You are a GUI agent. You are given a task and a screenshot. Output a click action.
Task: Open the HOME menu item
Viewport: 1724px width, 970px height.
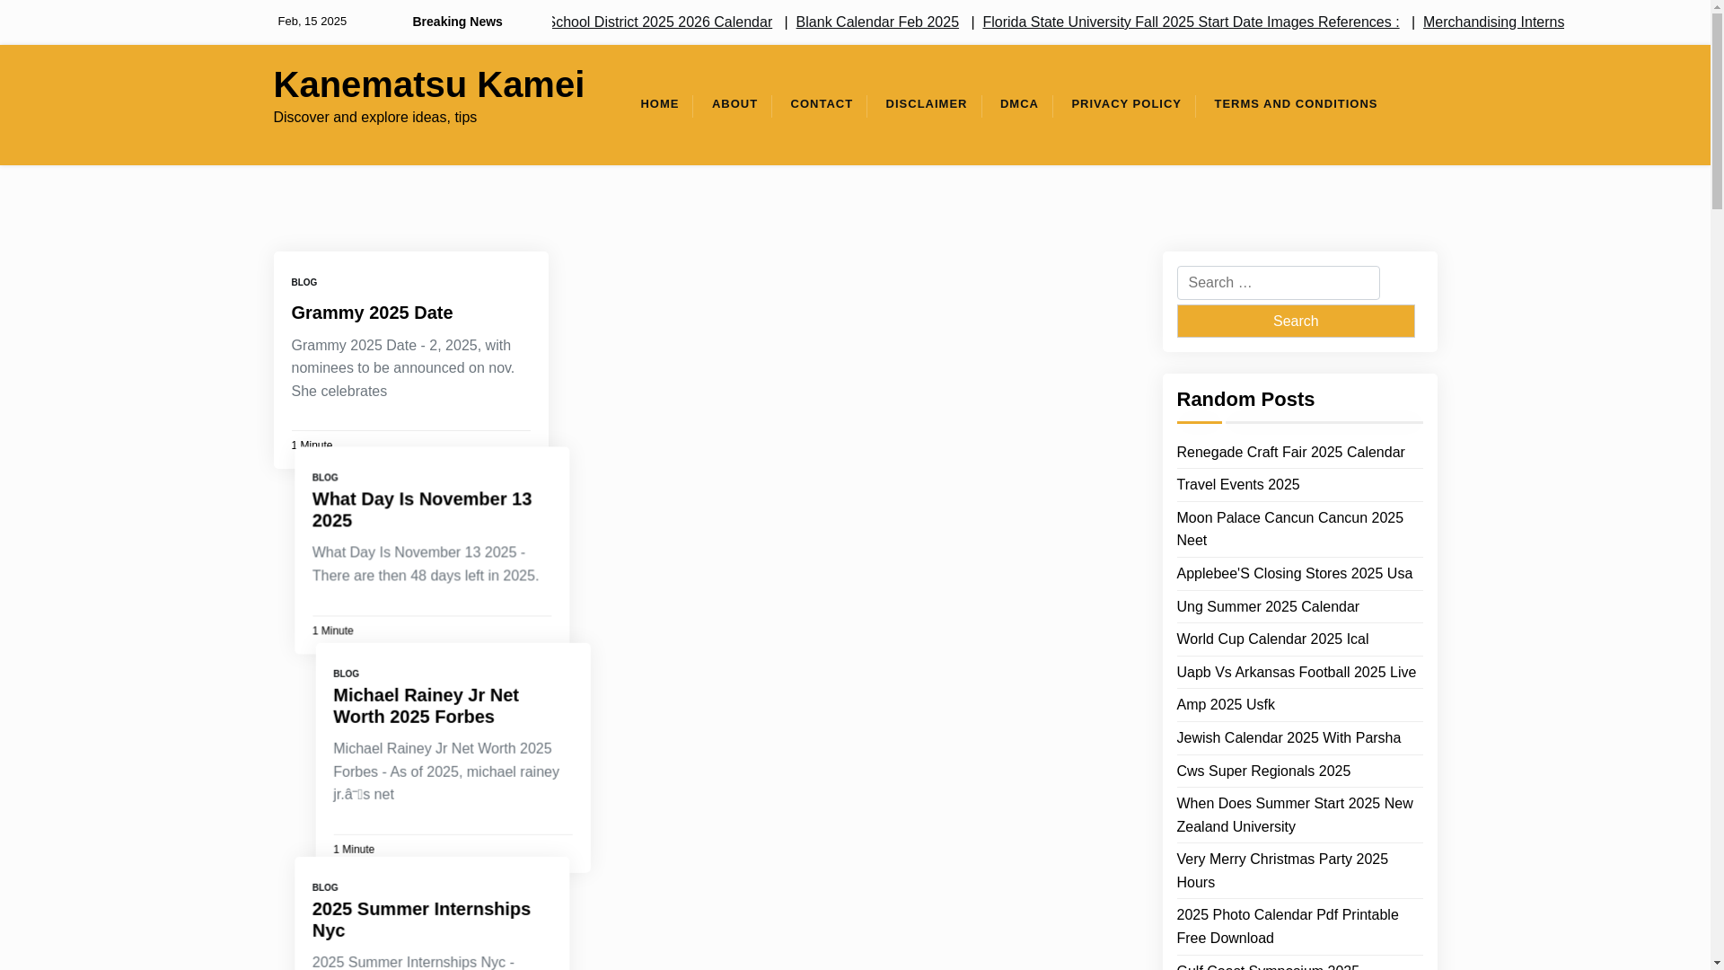click(659, 104)
